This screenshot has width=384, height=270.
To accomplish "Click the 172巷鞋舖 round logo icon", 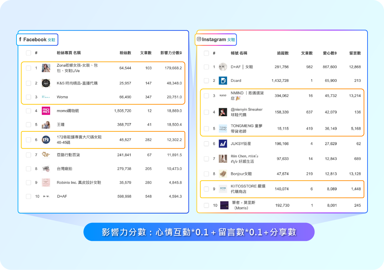I will pyautogui.click(x=46, y=140).
